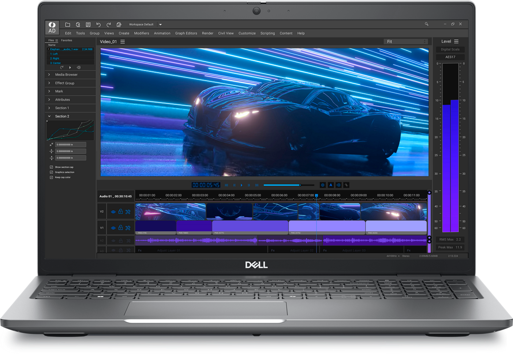
Task: Click the playhead marker at 00:00:07:00
Action: 316,195
